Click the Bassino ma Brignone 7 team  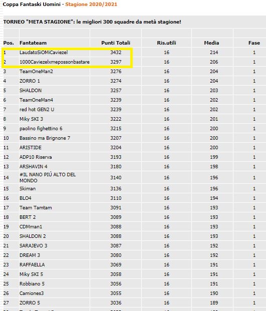coord(45,138)
